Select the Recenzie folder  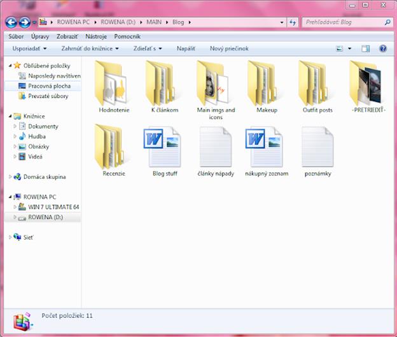point(114,150)
